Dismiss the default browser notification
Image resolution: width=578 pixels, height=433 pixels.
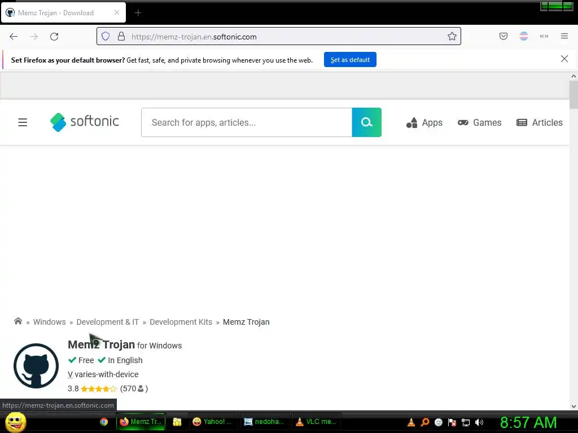click(564, 59)
